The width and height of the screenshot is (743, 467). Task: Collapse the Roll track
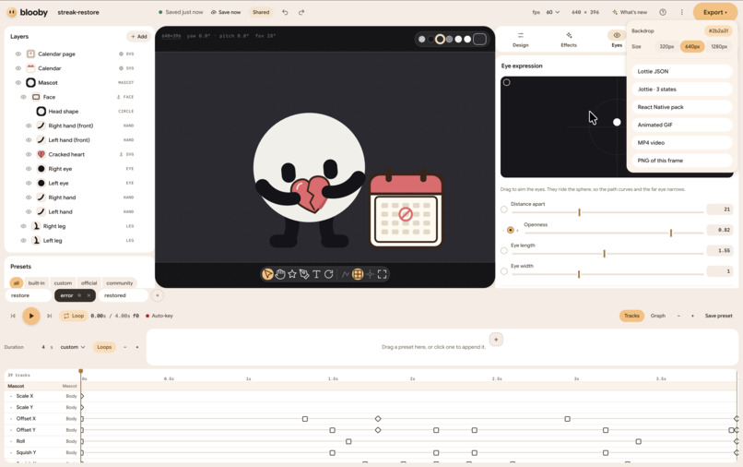click(11, 441)
